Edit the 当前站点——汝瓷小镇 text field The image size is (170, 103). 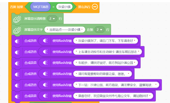(x=65, y=30)
